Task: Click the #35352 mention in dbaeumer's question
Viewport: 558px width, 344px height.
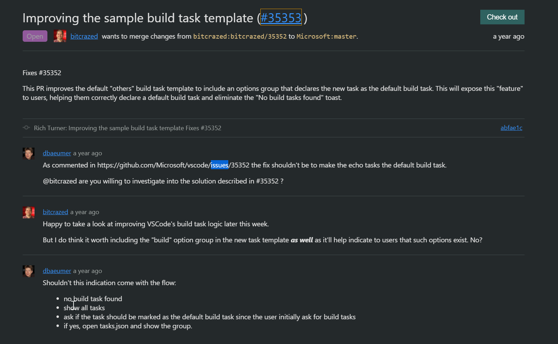Action: (267, 181)
